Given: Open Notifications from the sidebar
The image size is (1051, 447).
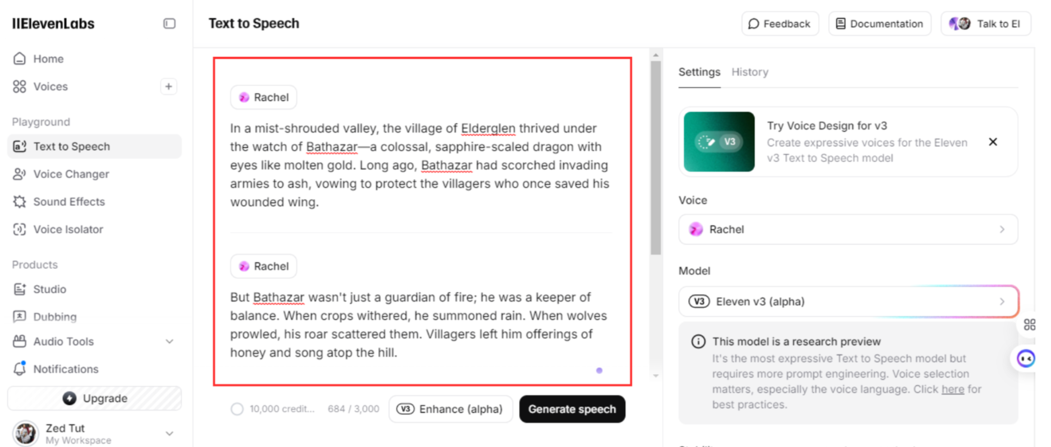Looking at the screenshot, I should 66,369.
